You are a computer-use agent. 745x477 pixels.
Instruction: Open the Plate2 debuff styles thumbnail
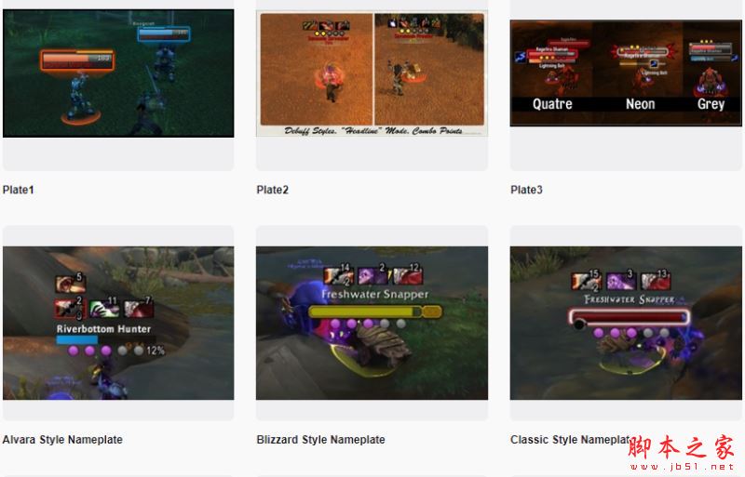pos(372,73)
